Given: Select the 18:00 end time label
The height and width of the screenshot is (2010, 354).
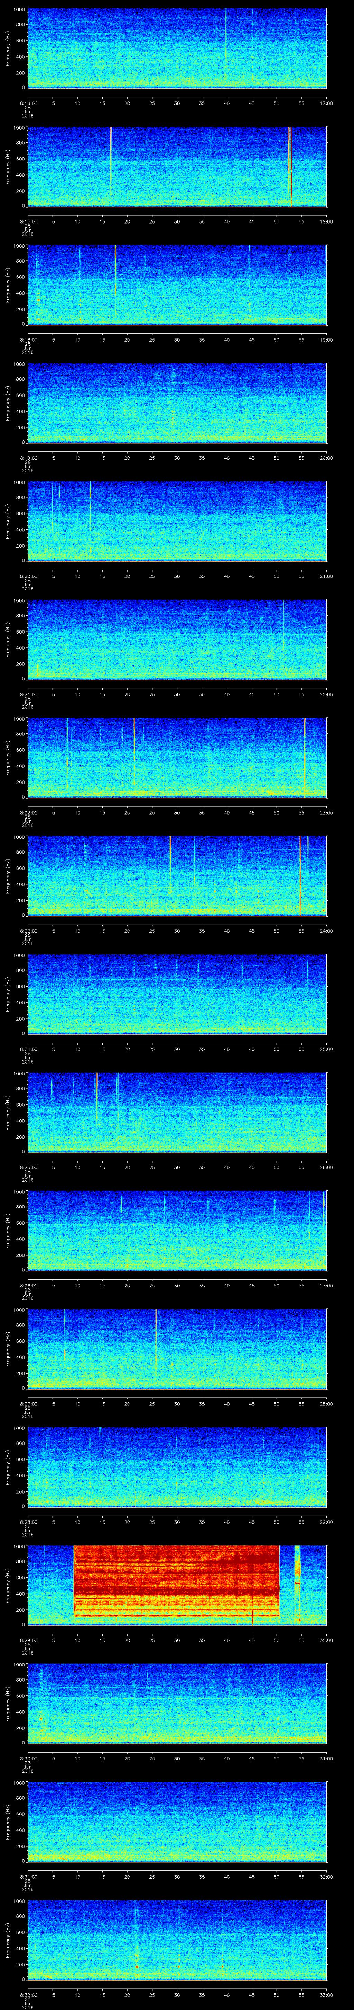Looking at the screenshot, I should (326, 222).
